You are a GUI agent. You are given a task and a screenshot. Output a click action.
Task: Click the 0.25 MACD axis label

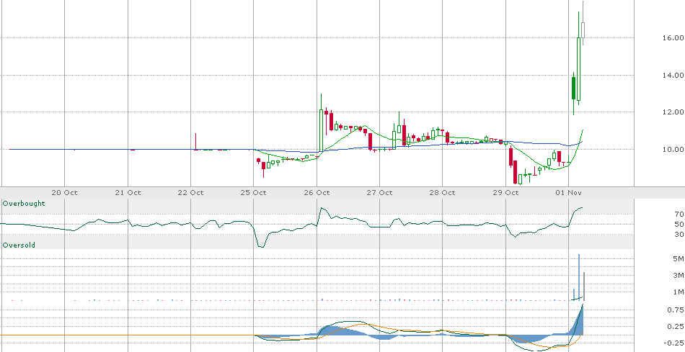676,326
